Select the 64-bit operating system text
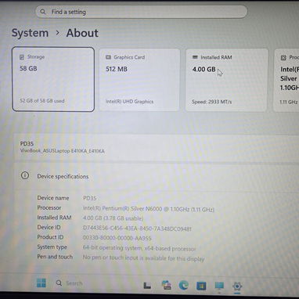 pos(139,248)
